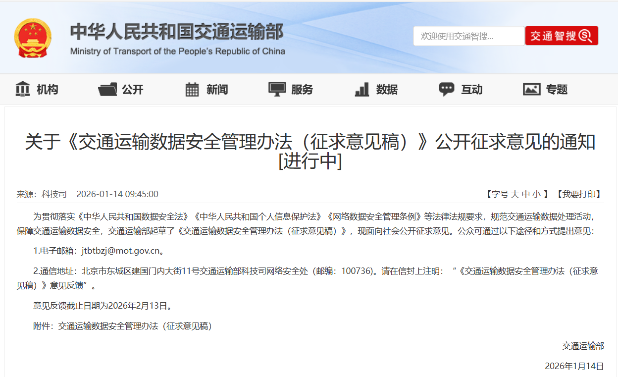Open the 机构 menu item
The image size is (618, 377).
pyautogui.click(x=47, y=89)
